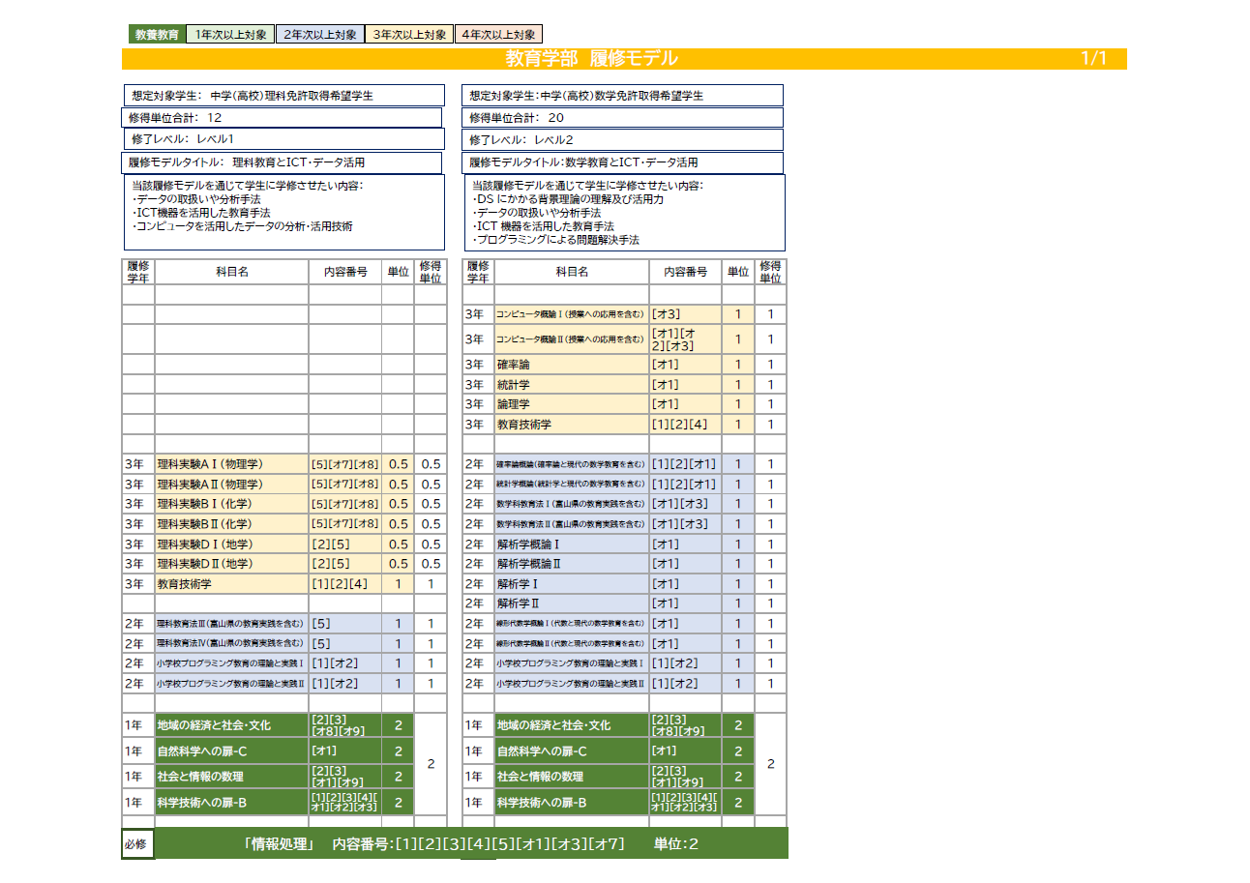The width and height of the screenshot is (1250, 883).
Task: Click the 修得単位合計: 20 box
Action: [x=623, y=118]
